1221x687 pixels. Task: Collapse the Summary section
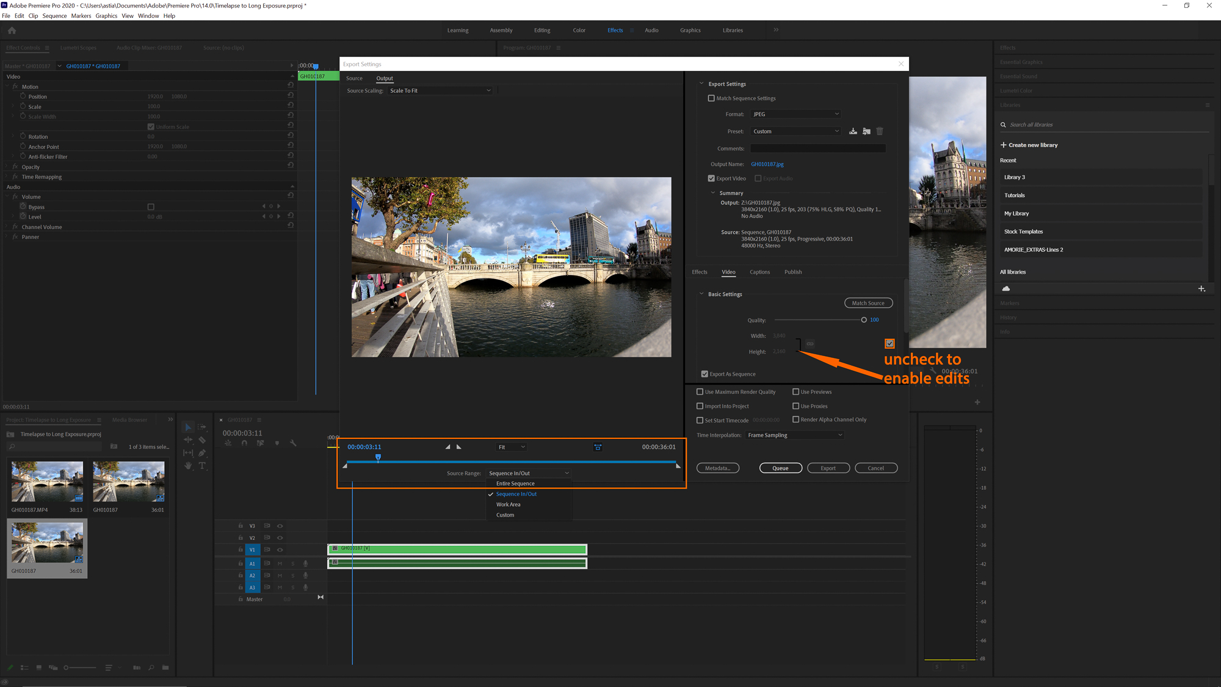tap(713, 192)
